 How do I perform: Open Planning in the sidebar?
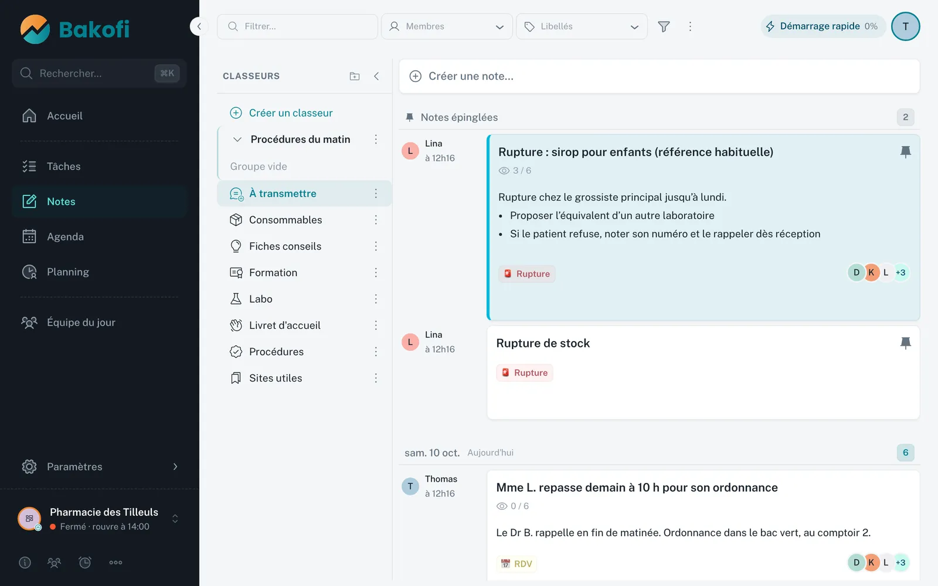(99, 272)
